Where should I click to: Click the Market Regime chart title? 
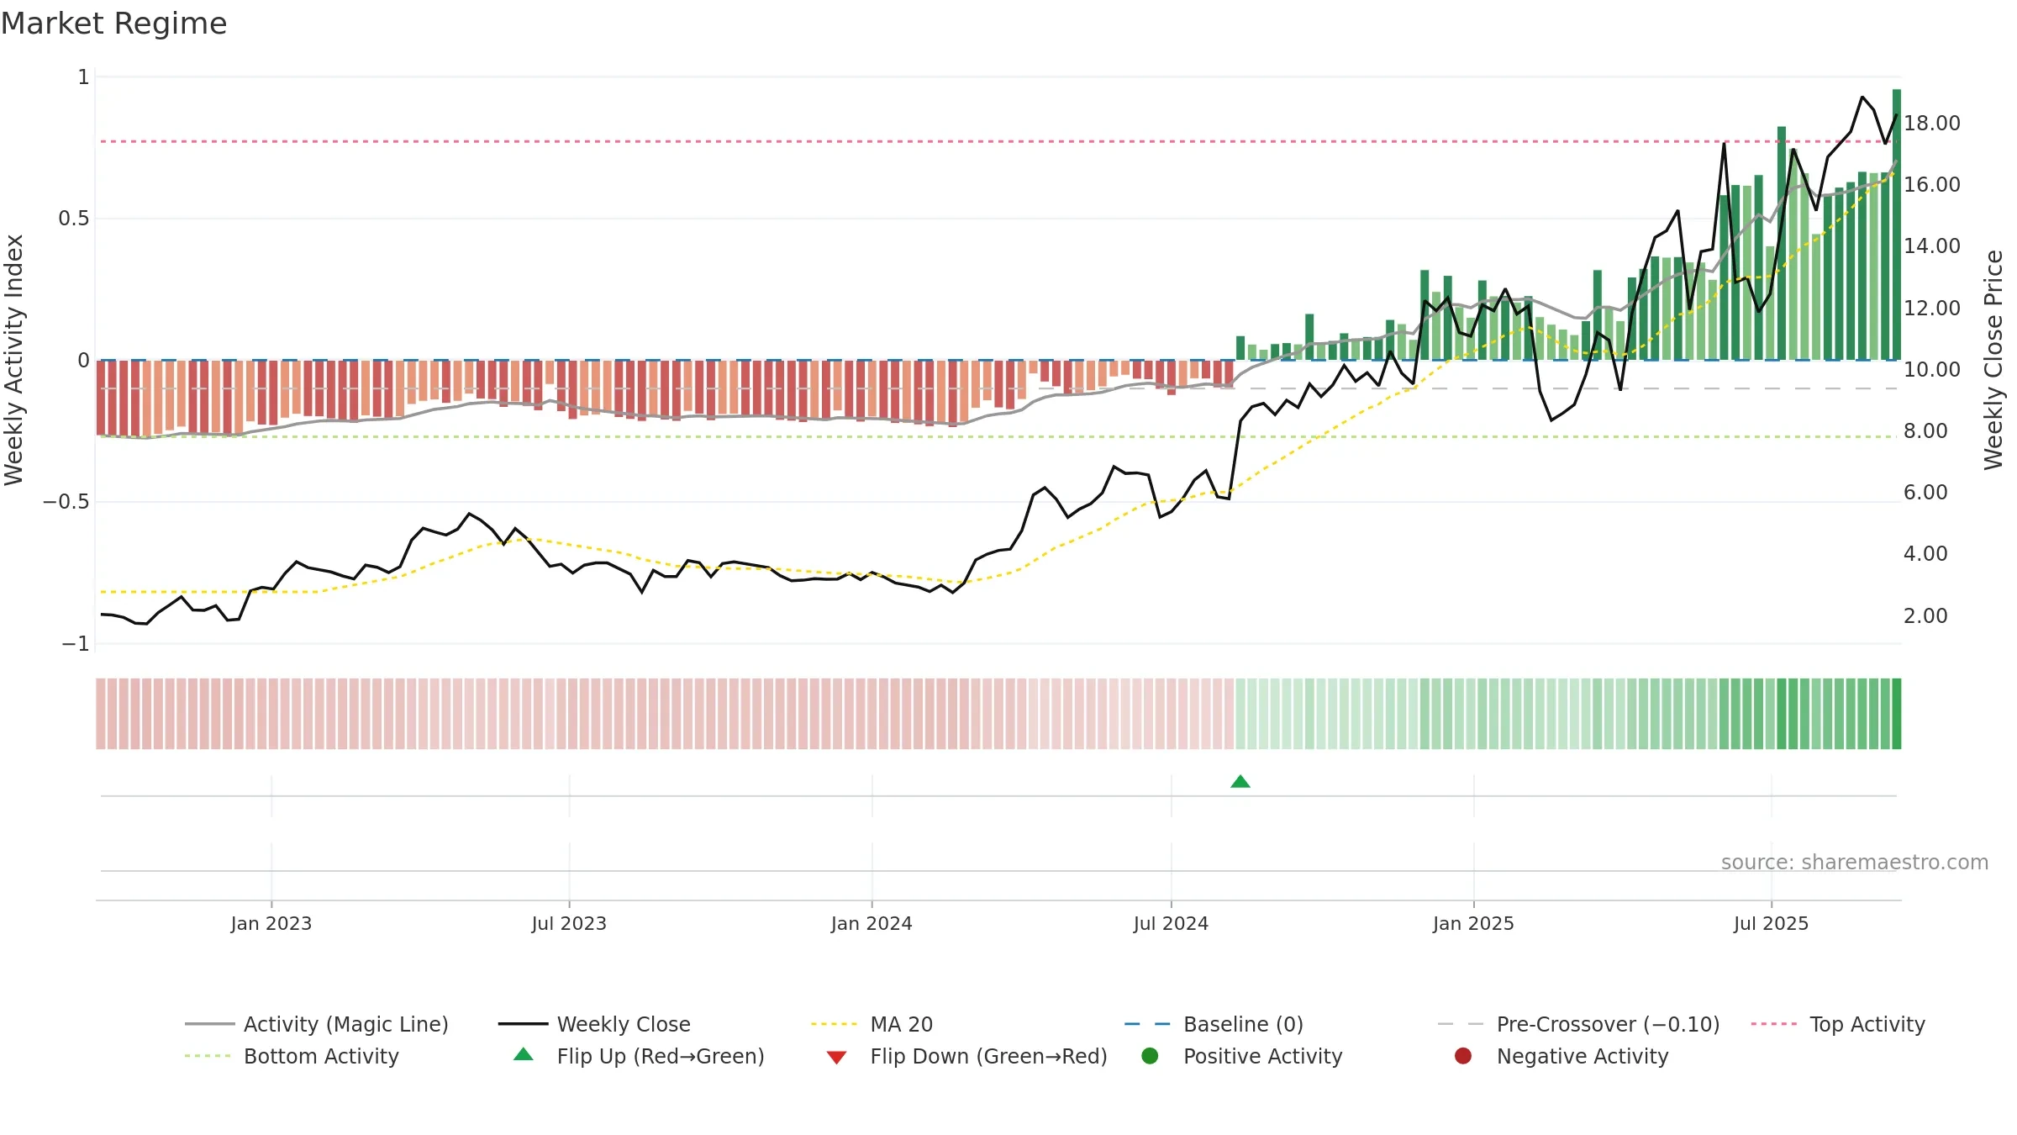coord(113,24)
